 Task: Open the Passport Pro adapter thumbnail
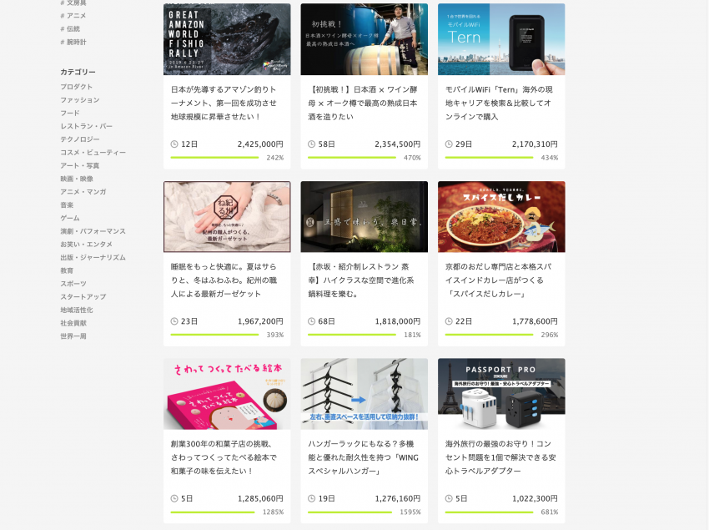[501, 394]
